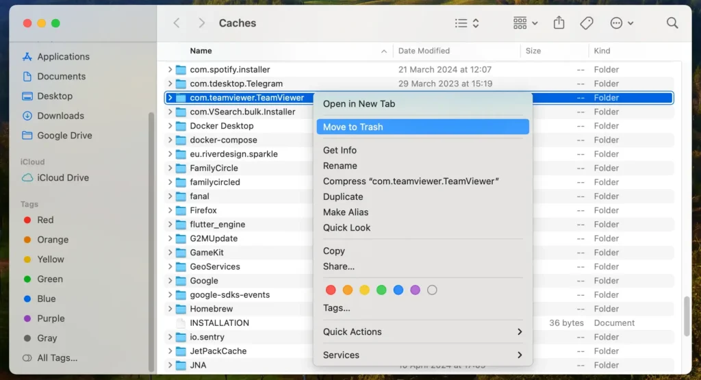Click the sidebar vertical scrollbar

151,242
